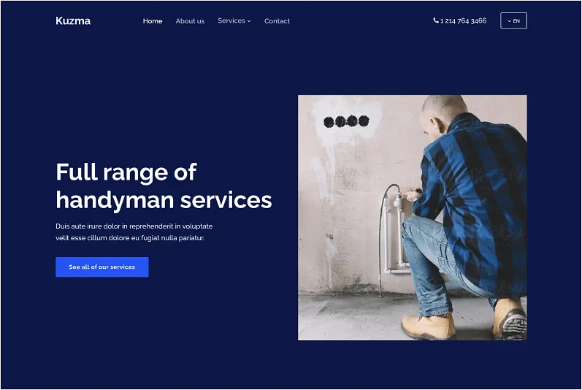Image resolution: width=582 pixels, height=390 pixels.
Task: Click the 'See all of our services' button
Action: (x=102, y=267)
